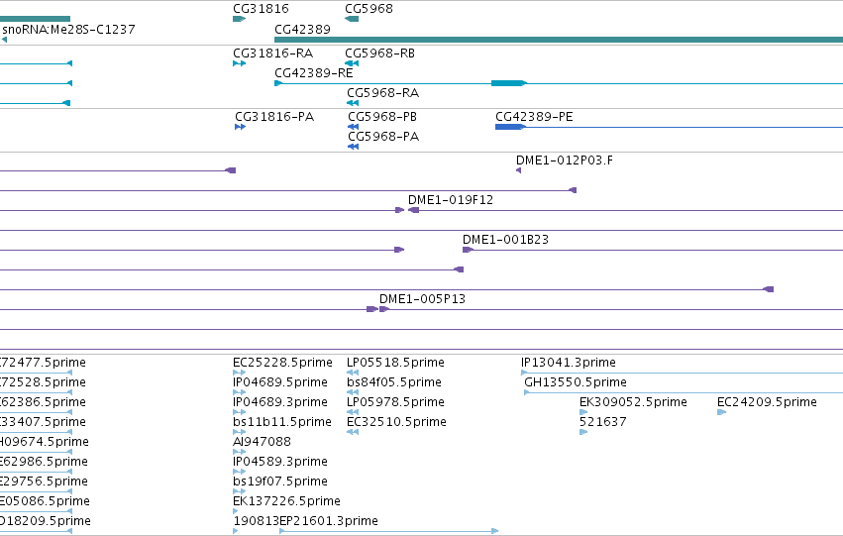Viewport: 843px width, 536px height.
Task: Select protein CG5968-PA label
Action: point(383,137)
